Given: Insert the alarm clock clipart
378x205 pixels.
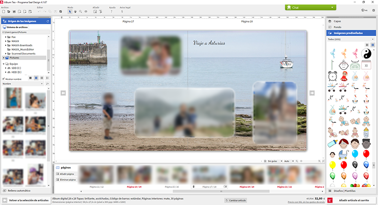Looking at the screenshot, I should pyautogui.click(x=333, y=77).
